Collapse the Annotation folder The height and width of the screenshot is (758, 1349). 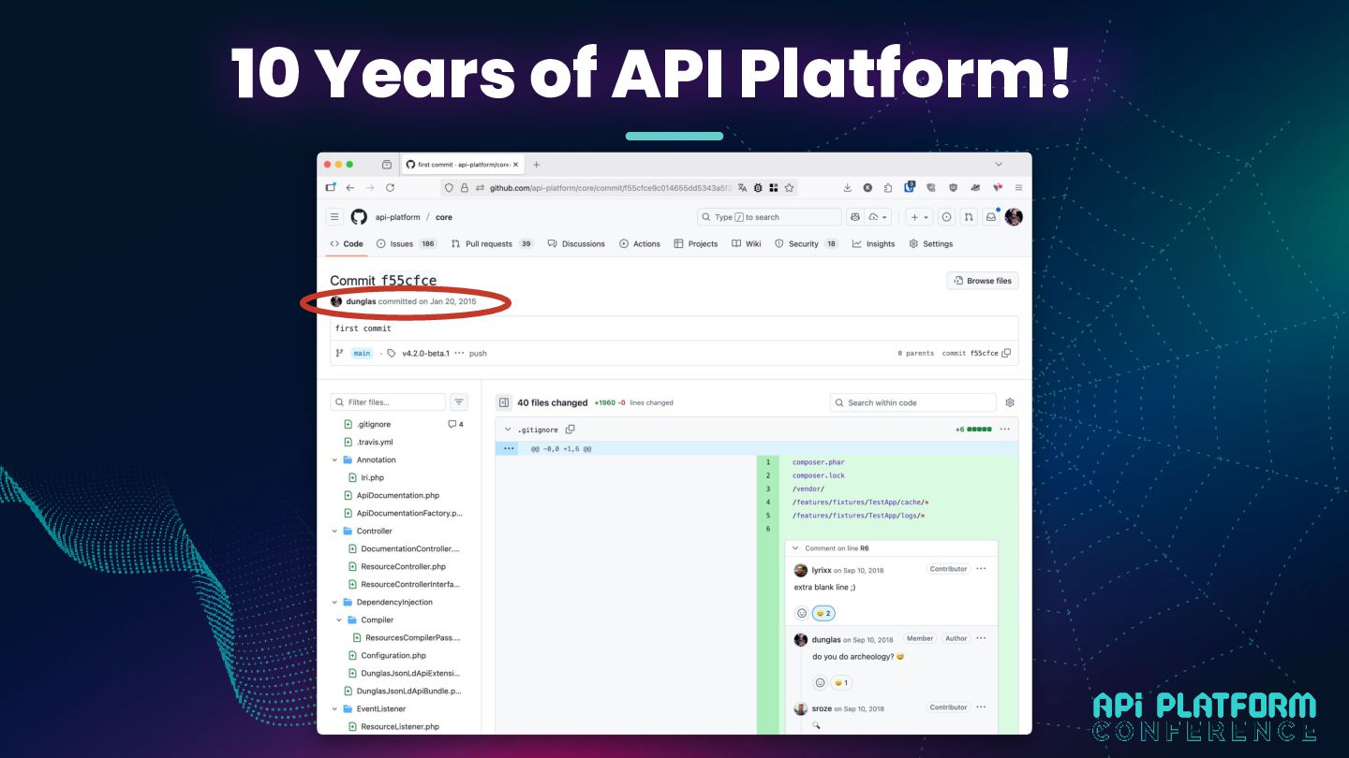click(334, 460)
